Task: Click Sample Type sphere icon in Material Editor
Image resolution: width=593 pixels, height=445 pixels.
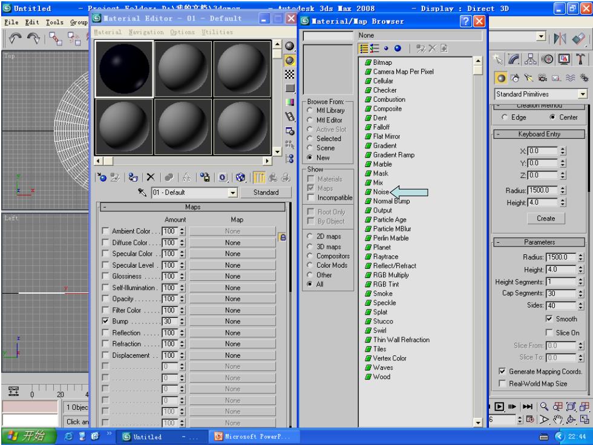Action: pyautogui.click(x=290, y=46)
